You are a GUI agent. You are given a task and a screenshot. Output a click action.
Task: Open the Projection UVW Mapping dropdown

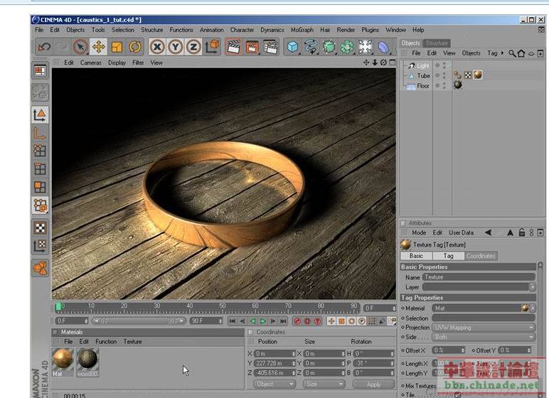coord(484,328)
